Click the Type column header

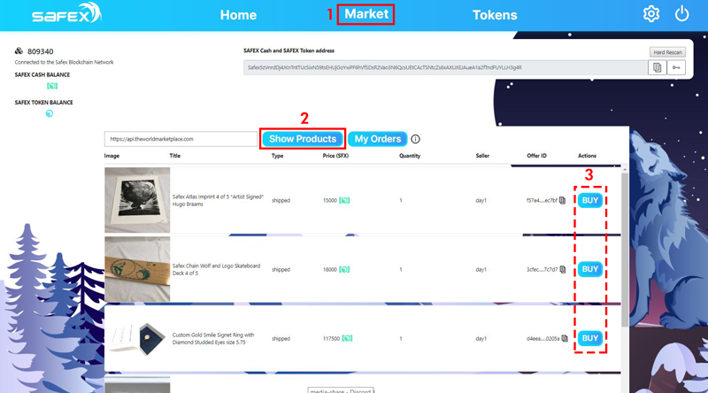coord(277,156)
